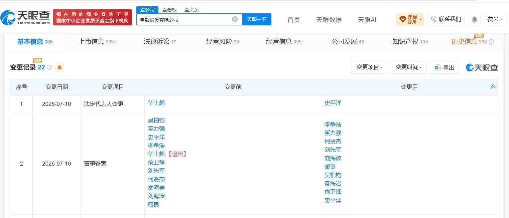The width and height of the screenshot is (509, 218).
Task: Expand the 费米 user account menu
Action: (x=496, y=19)
